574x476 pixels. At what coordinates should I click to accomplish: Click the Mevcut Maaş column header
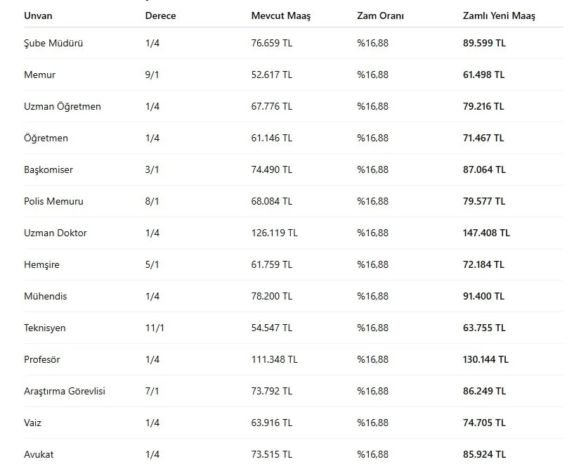(280, 15)
